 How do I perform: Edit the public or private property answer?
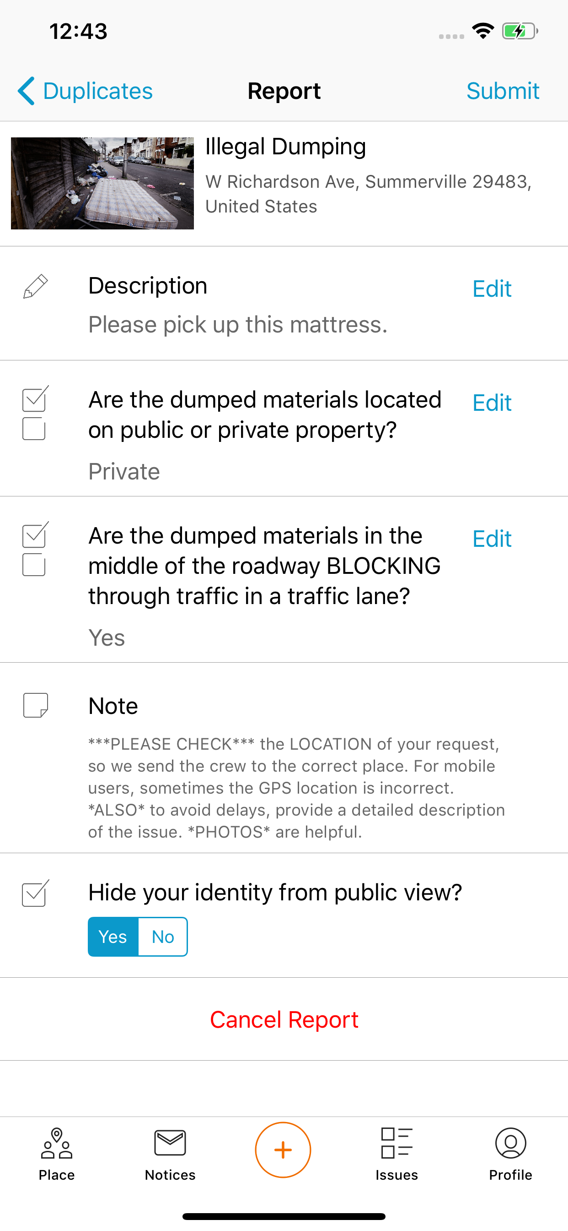(x=492, y=403)
